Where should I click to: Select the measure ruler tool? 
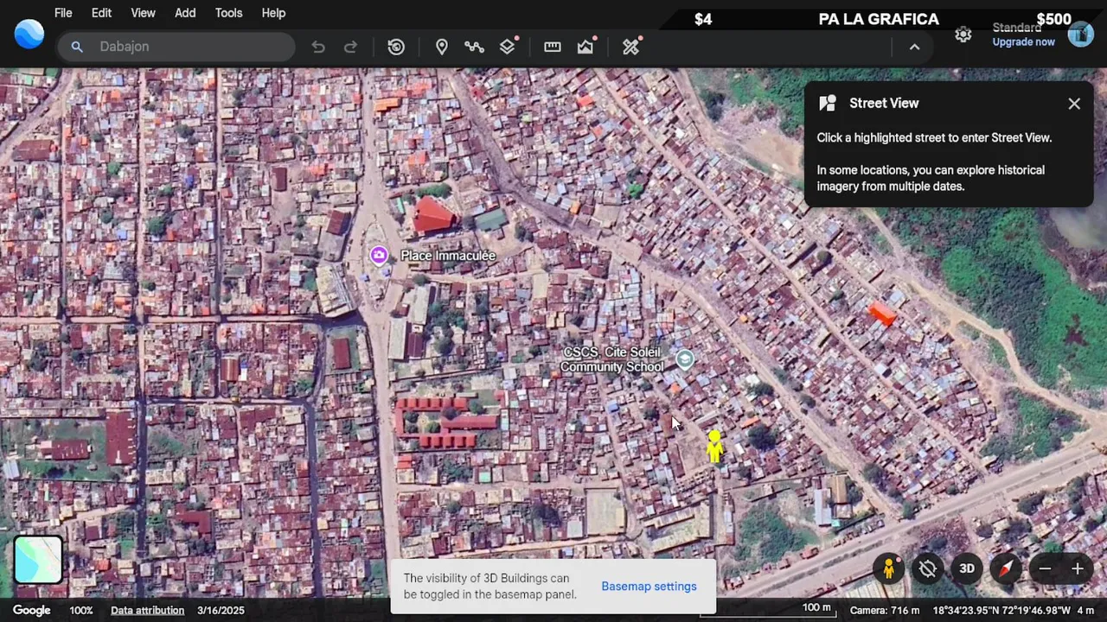click(x=553, y=47)
